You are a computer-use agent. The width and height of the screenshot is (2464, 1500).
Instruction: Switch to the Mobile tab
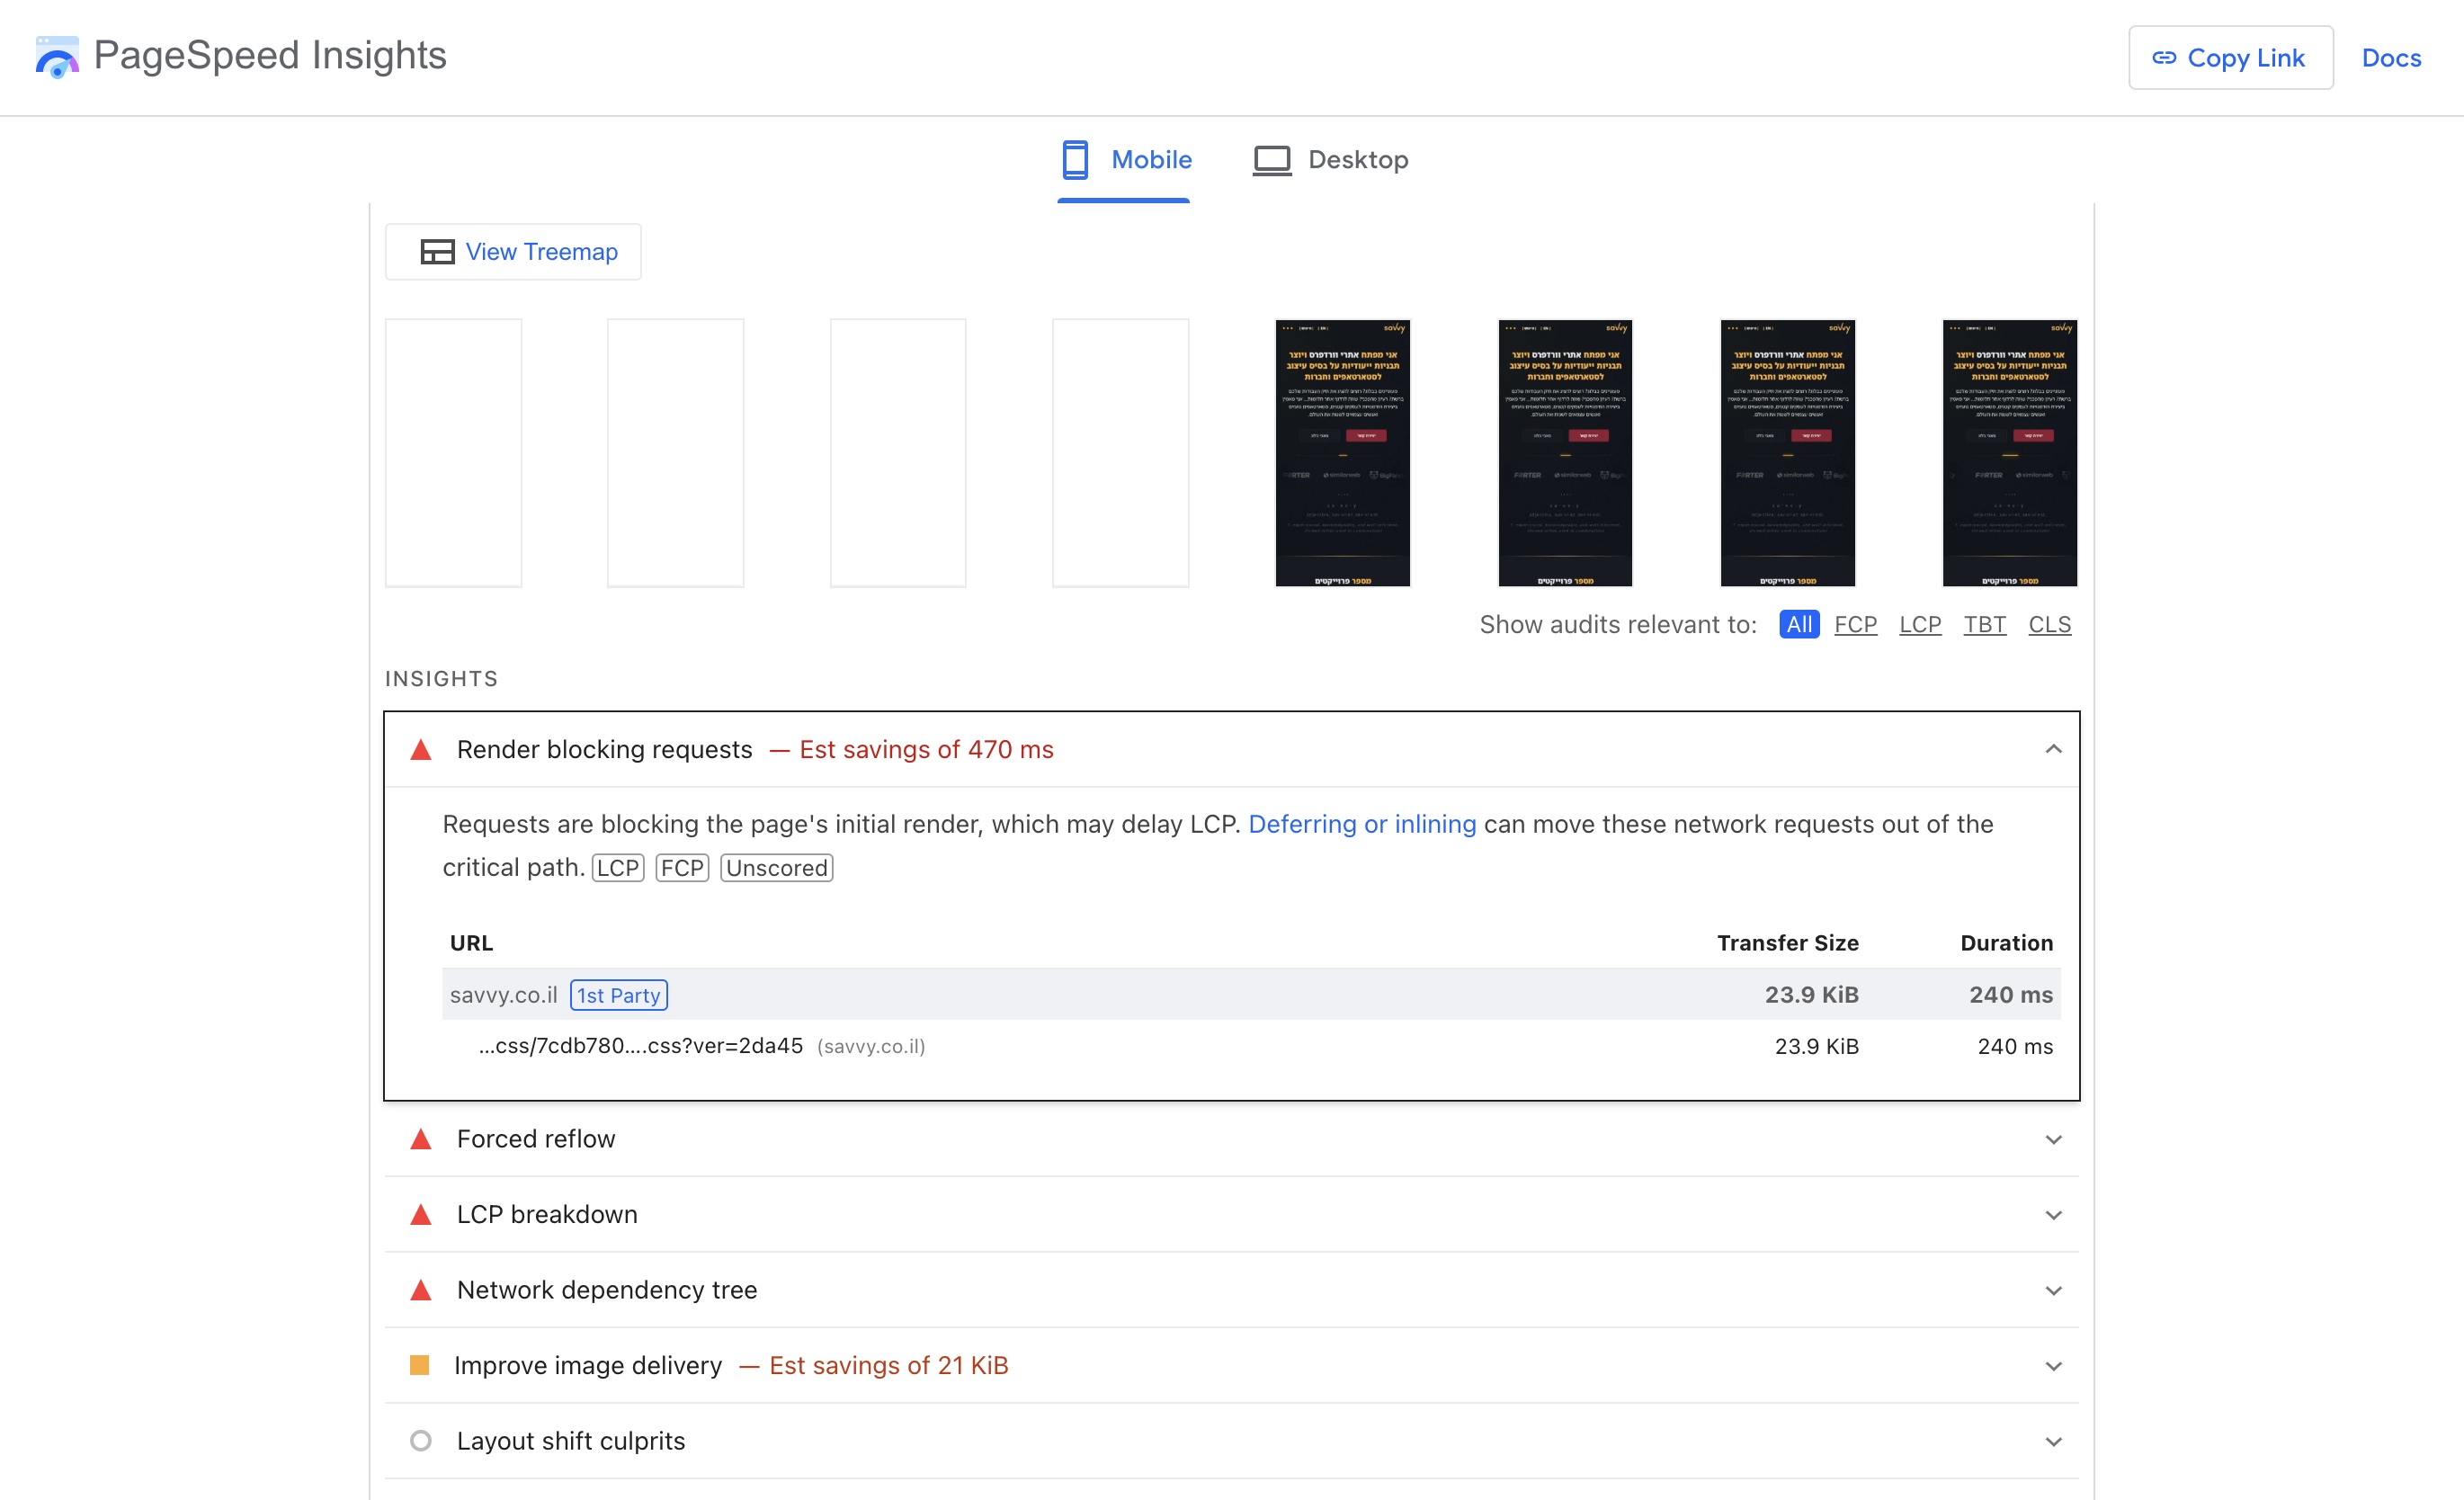click(1126, 160)
